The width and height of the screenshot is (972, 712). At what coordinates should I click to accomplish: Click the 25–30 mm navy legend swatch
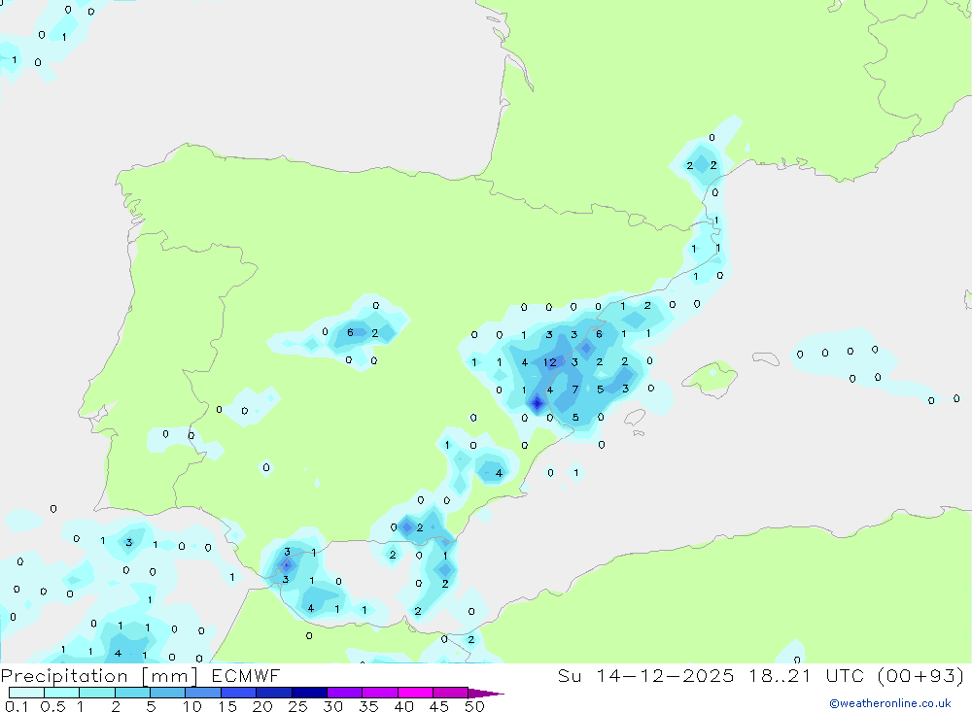click(309, 693)
